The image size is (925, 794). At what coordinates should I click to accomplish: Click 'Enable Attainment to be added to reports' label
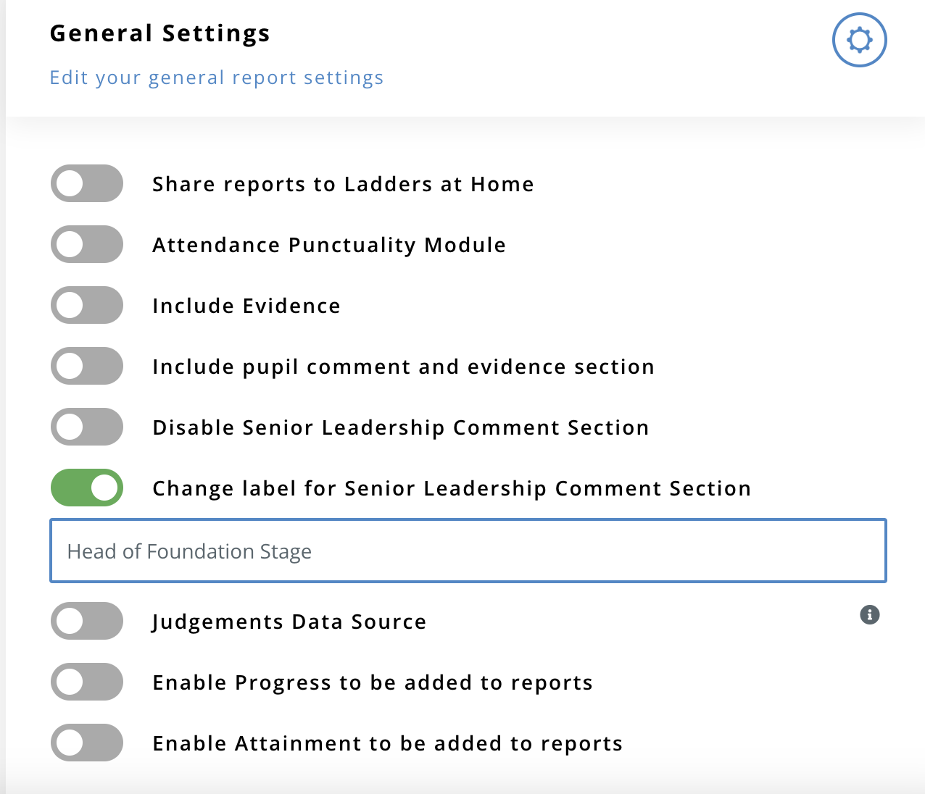[x=388, y=743]
